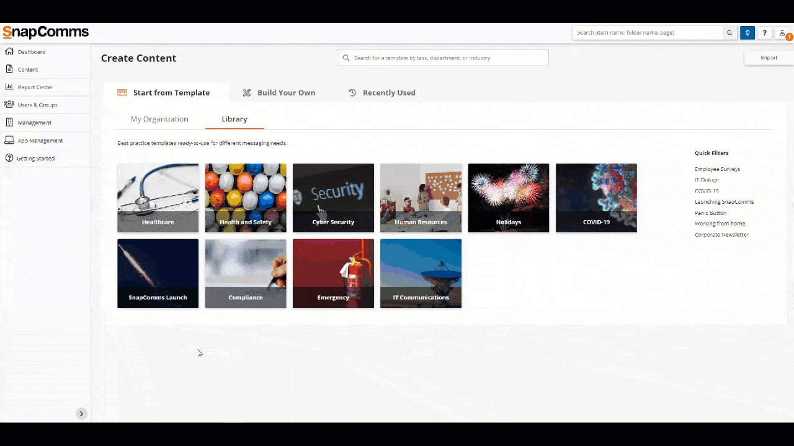Viewport: 794px width, 446px height.
Task: Open the Emergency template category
Action: tap(333, 273)
